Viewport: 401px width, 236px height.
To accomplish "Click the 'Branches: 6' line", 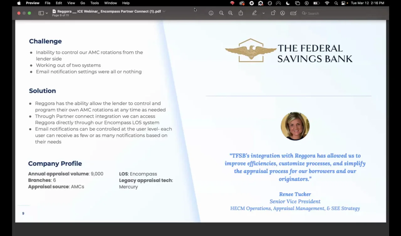I will pyautogui.click(x=42, y=180).
